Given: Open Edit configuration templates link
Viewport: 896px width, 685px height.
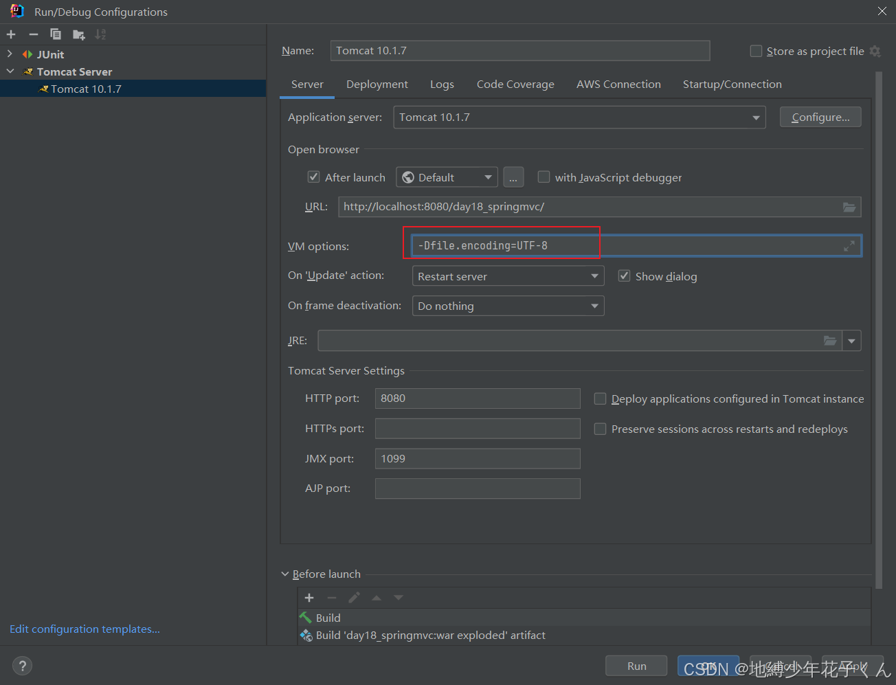Looking at the screenshot, I should click(85, 629).
